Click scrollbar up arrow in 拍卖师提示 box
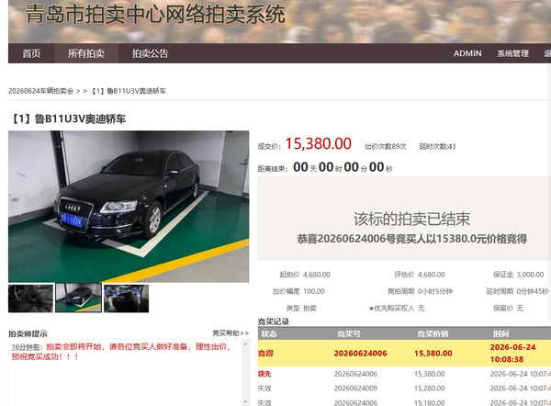 (x=245, y=344)
